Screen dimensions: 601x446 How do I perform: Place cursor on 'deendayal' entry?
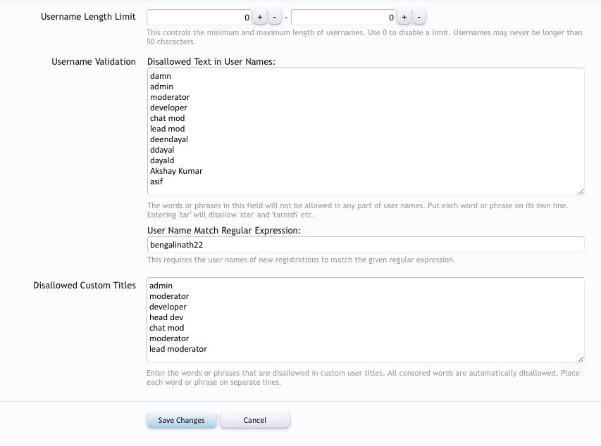[169, 139]
